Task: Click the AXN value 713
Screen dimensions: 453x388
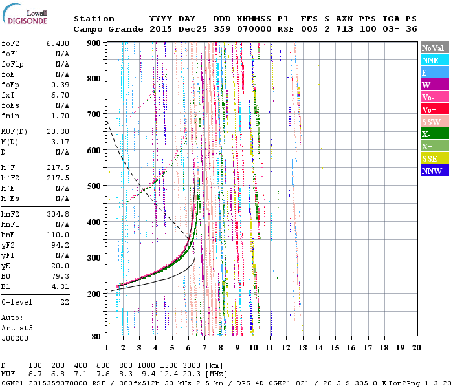Action: [344, 29]
